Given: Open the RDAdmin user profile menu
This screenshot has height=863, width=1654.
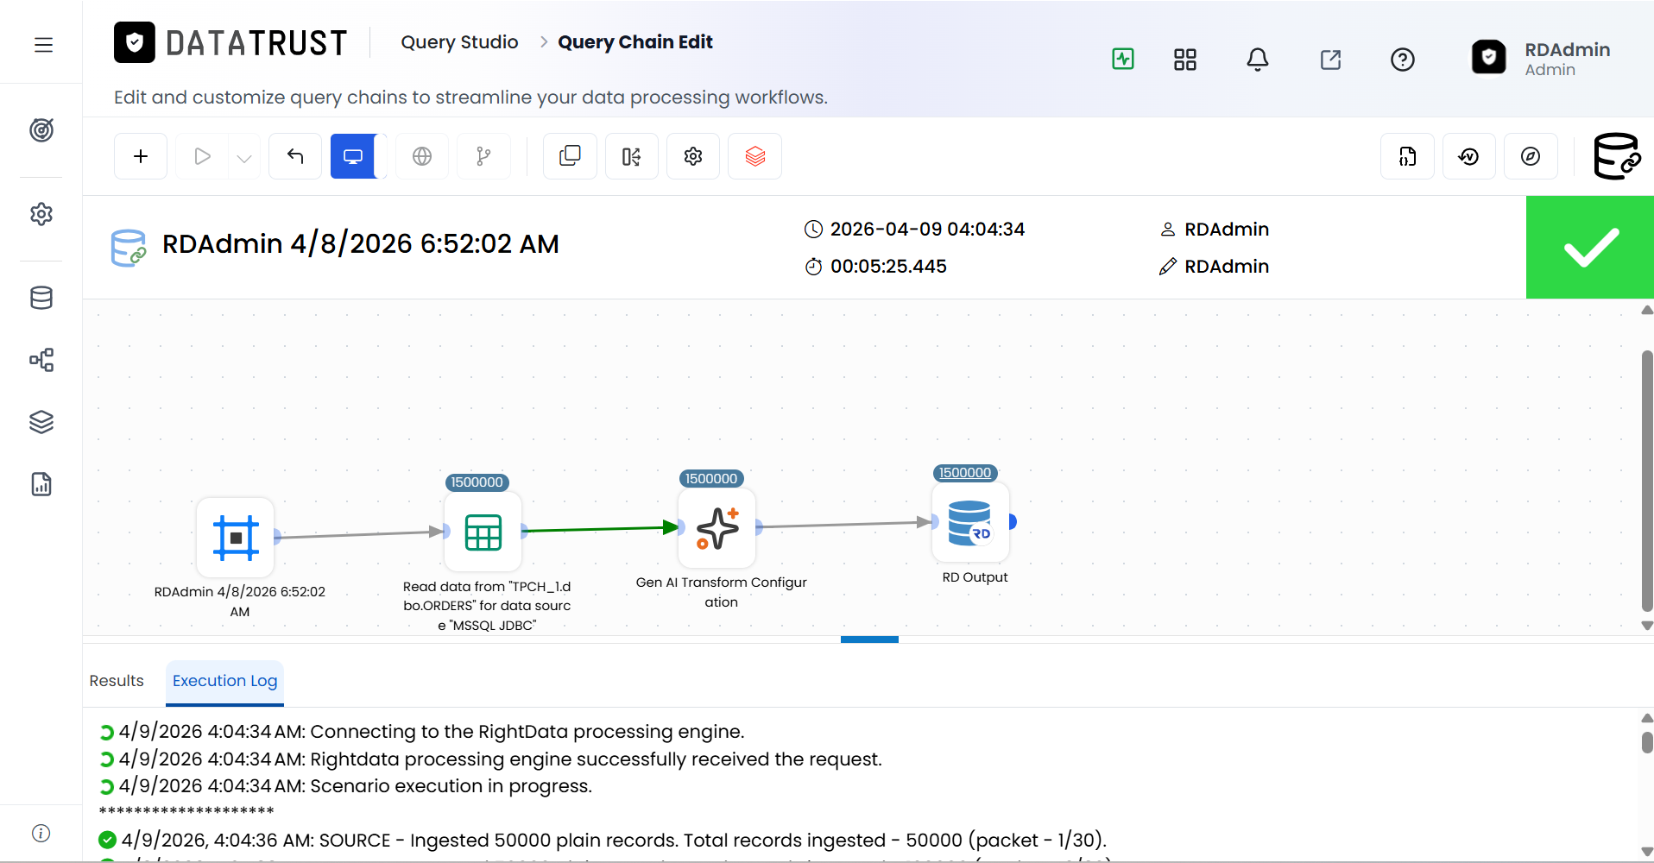Looking at the screenshot, I should coord(1542,58).
